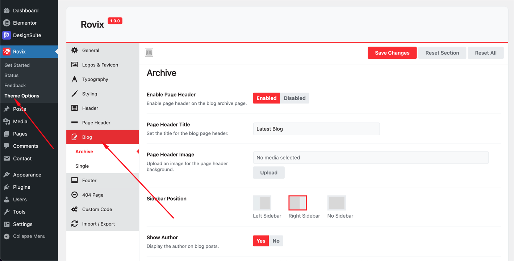The image size is (514, 261).
Task: Click the Comments speech bubble icon
Action: coord(7,146)
